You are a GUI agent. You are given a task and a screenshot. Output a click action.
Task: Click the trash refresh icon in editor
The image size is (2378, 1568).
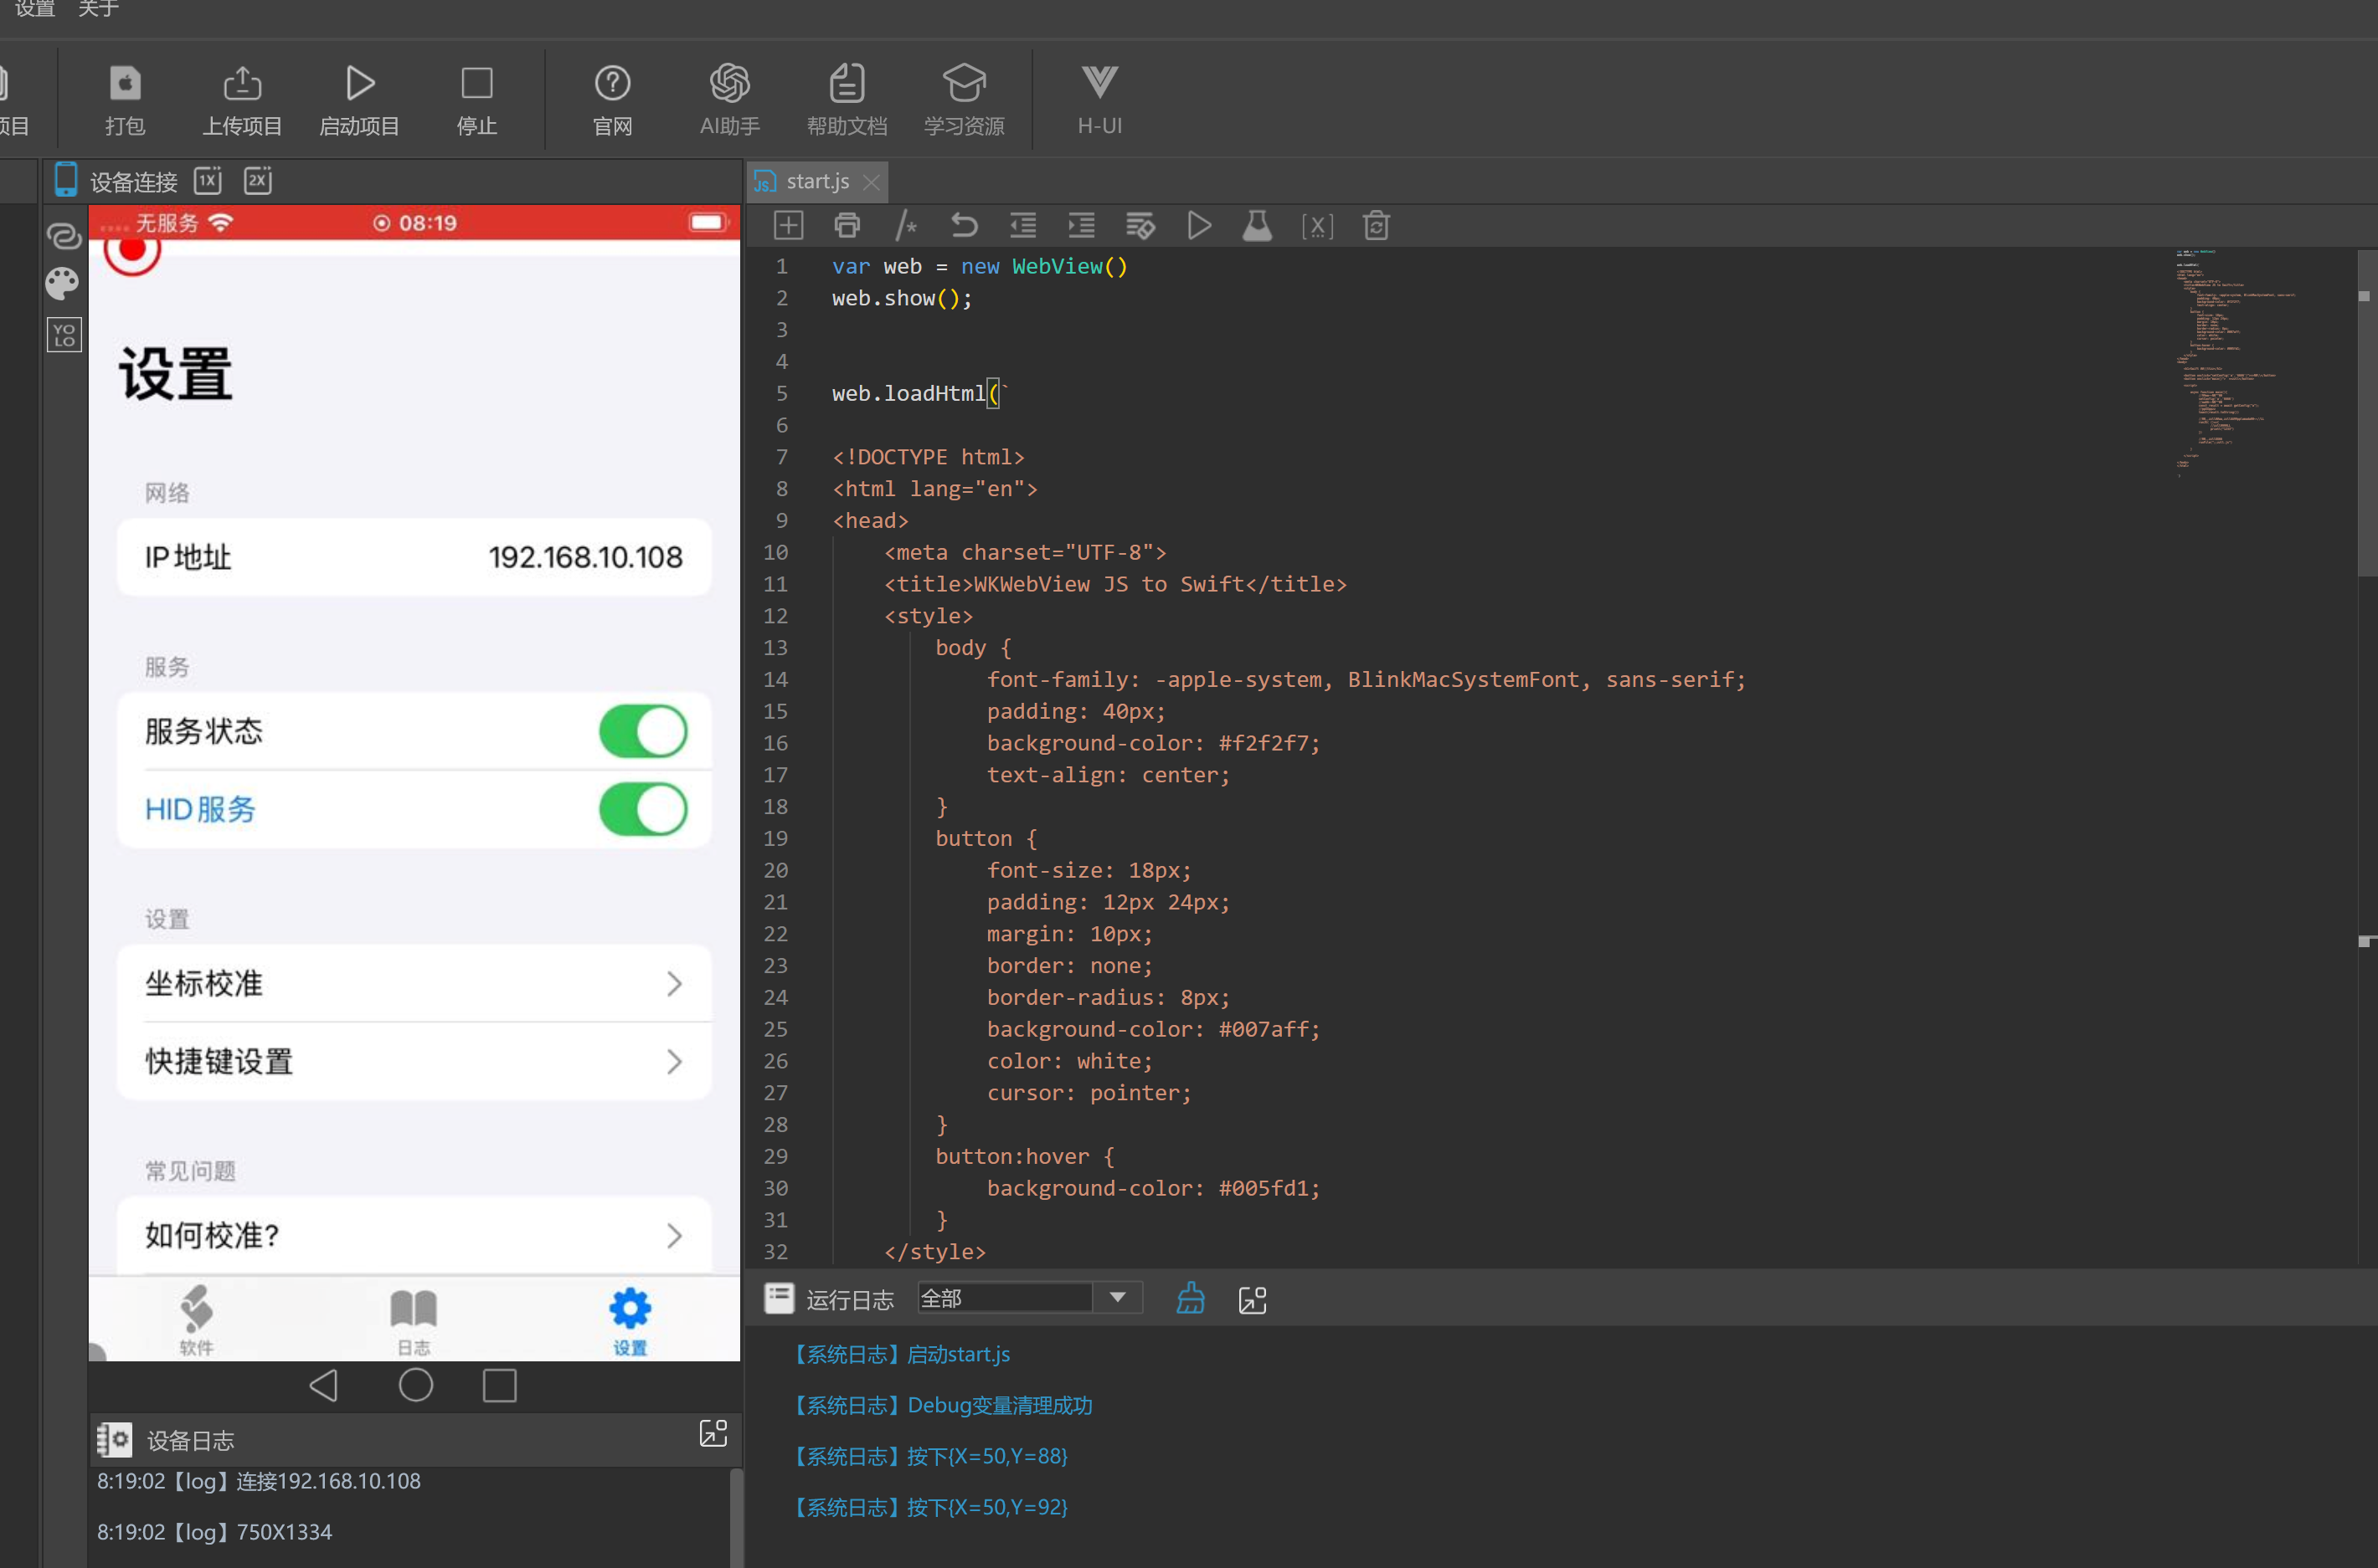point(1377,225)
